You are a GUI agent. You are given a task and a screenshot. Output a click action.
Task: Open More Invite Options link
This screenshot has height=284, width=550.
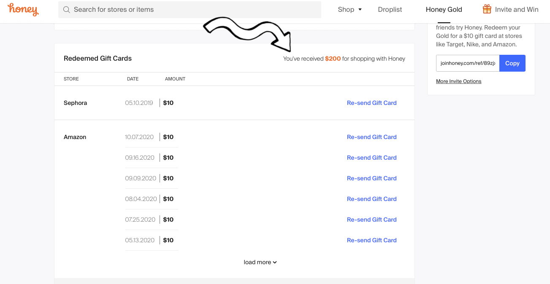pos(458,81)
